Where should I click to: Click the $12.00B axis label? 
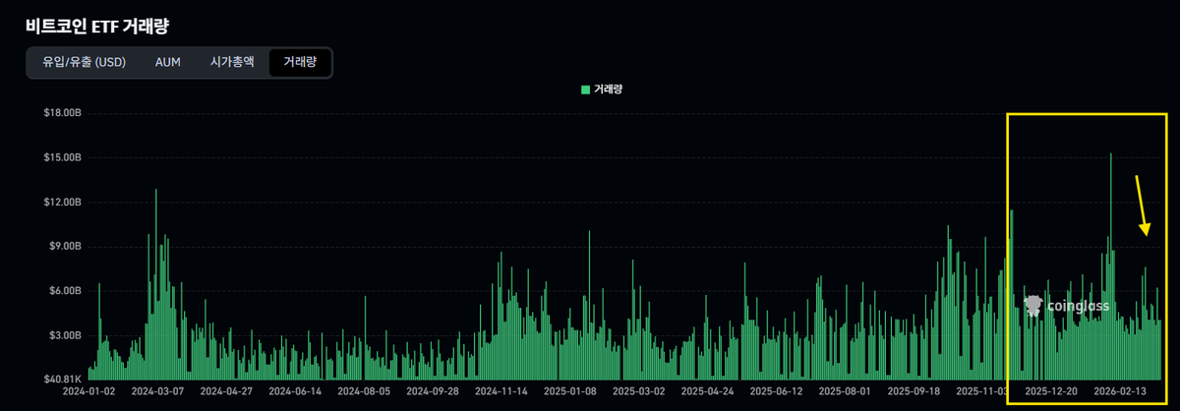click(x=61, y=203)
